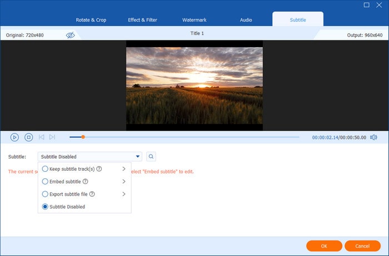Toggle the original preview eye icon
This screenshot has width=389, height=256.
[x=71, y=35]
